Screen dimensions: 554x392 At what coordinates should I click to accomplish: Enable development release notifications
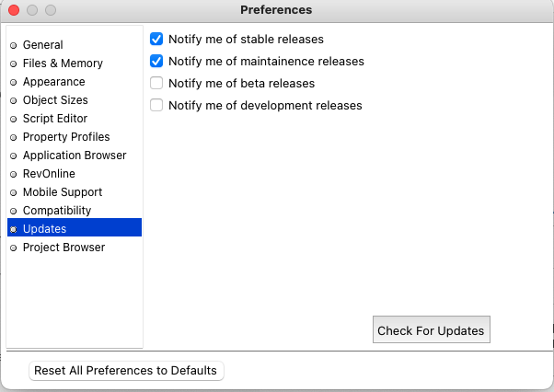click(156, 106)
